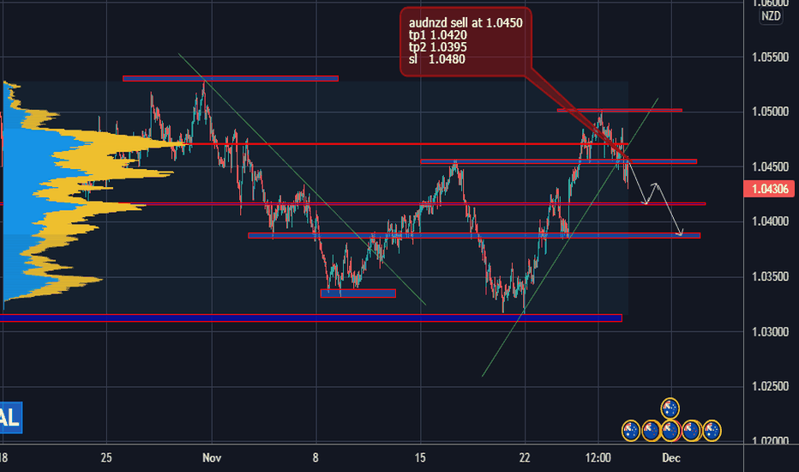Image resolution: width=799 pixels, height=472 pixels.
Task: Click the 8 date label on time axis
Action: click(315, 457)
